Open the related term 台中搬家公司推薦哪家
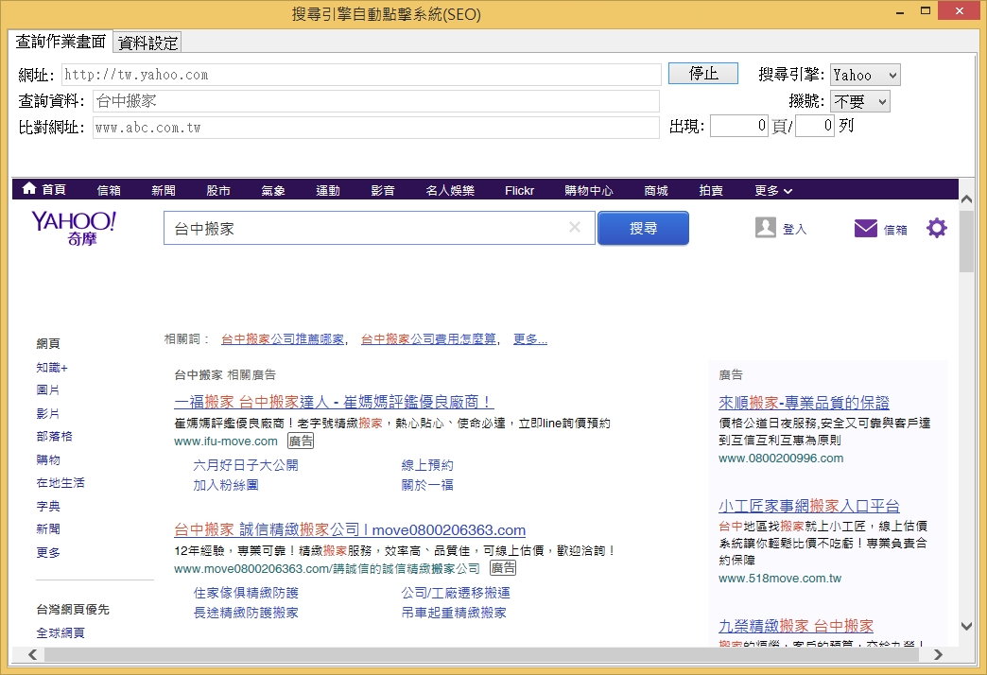Viewport: 987px width, 675px height. pyautogui.click(x=283, y=339)
